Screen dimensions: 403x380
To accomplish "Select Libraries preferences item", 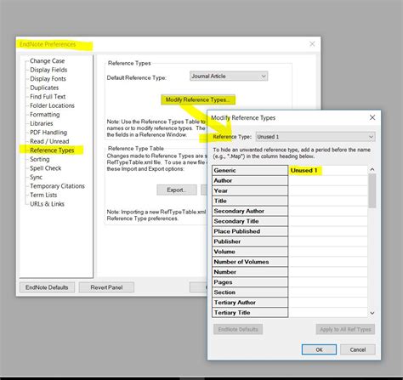I will tap(42, 123).
